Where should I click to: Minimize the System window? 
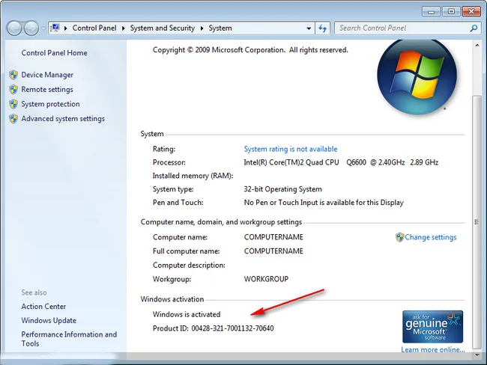pyautogui.click(x=431, y=11)
